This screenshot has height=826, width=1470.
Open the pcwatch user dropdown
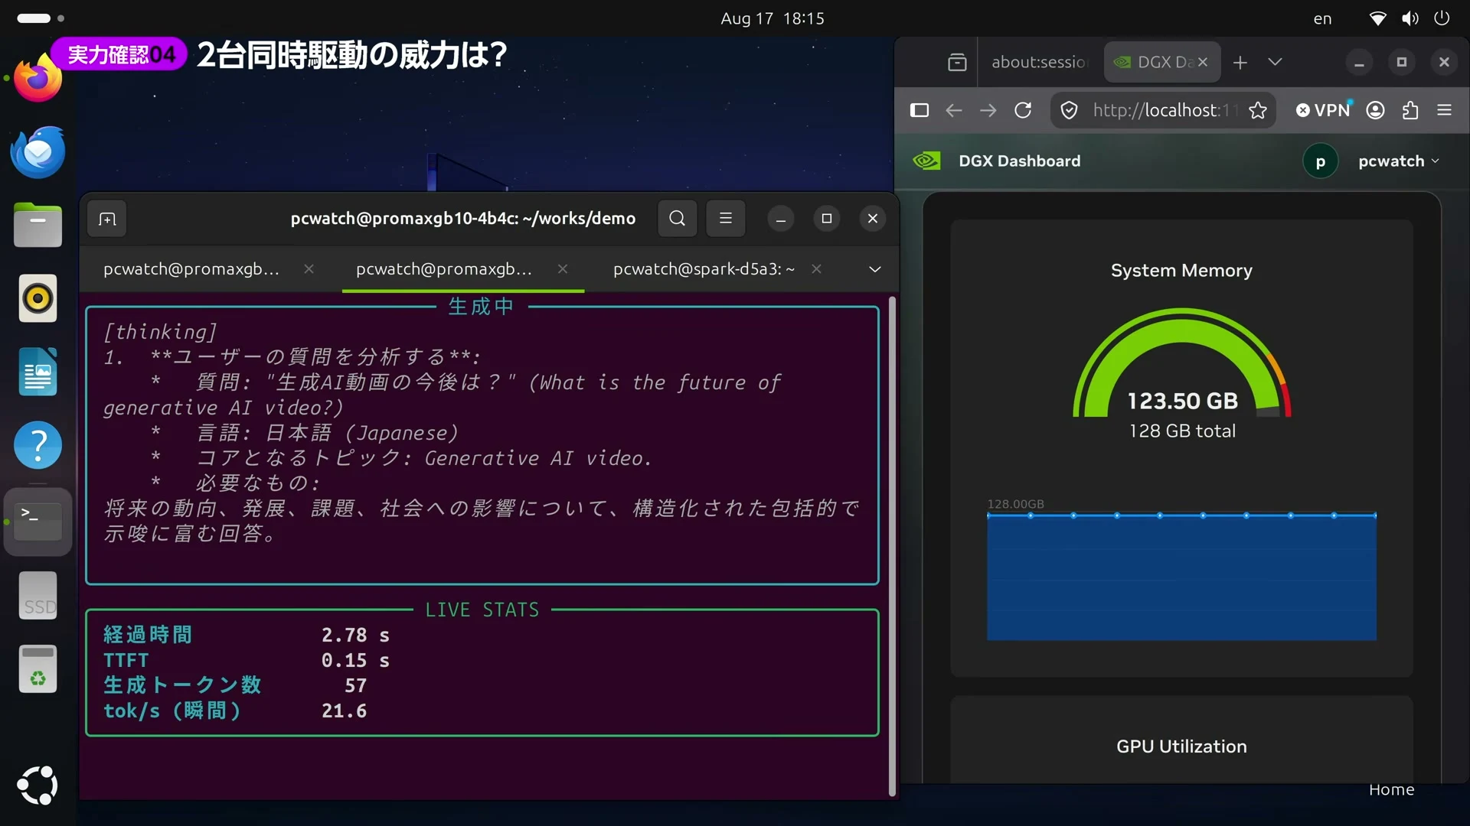[x=1398, y=161]
